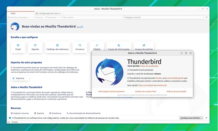Expand the Receber mensagens dropdown arrow
This screenshot has width=218, height=131.
click(x=30, y=18)
